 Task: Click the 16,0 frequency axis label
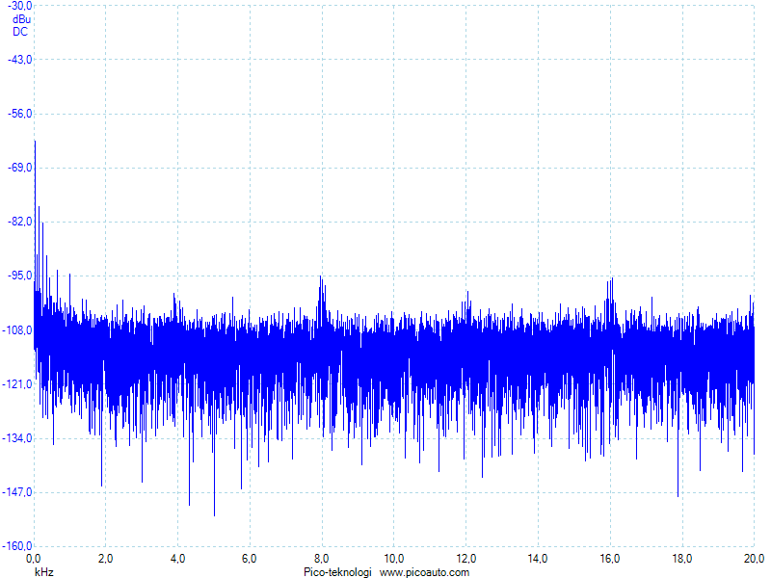coord(610,559)
